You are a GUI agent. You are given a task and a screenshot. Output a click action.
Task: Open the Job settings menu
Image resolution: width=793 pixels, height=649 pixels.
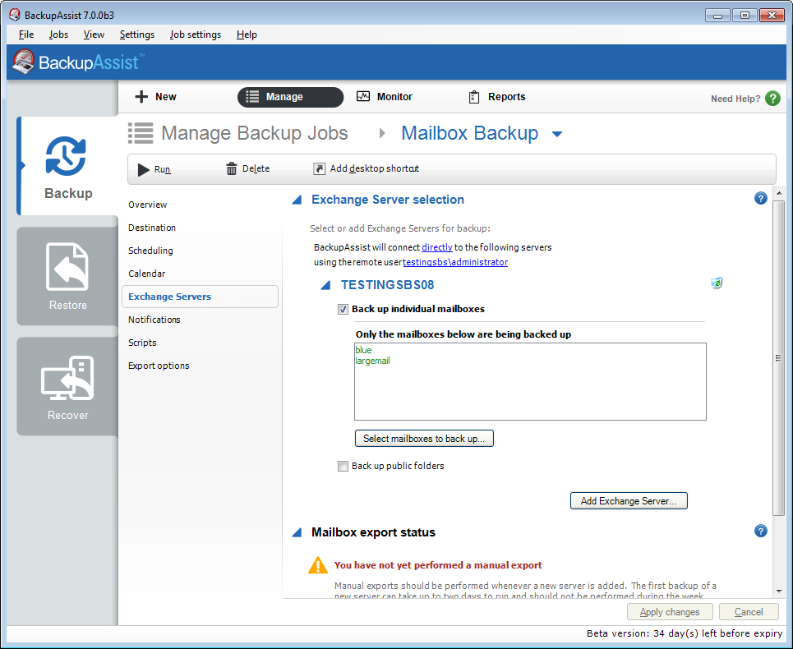(x=196, y=35)
